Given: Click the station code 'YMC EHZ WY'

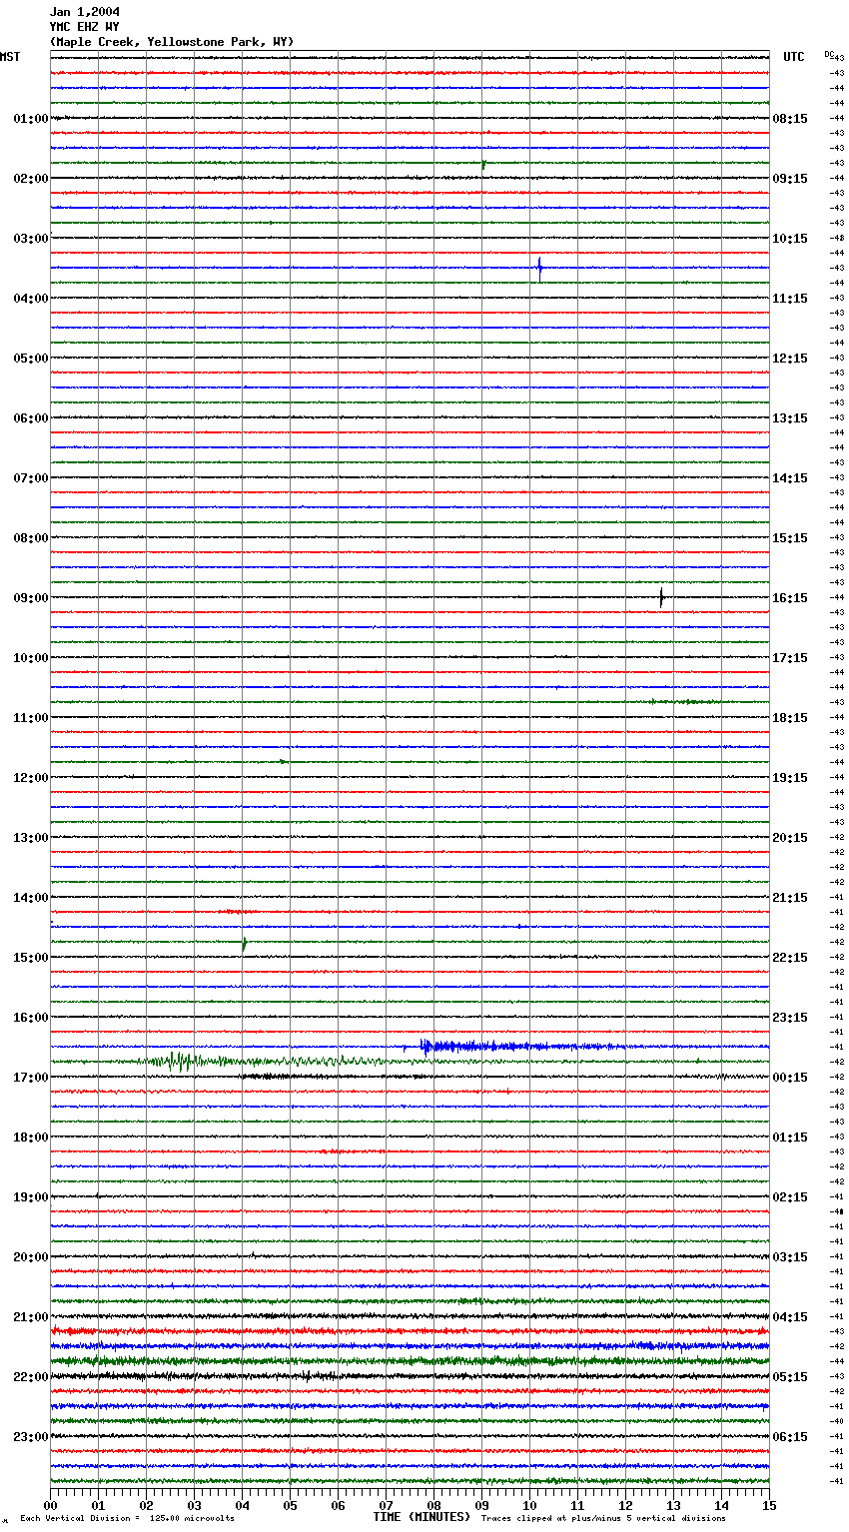Looking at the screenshot, I should point(84,27).
